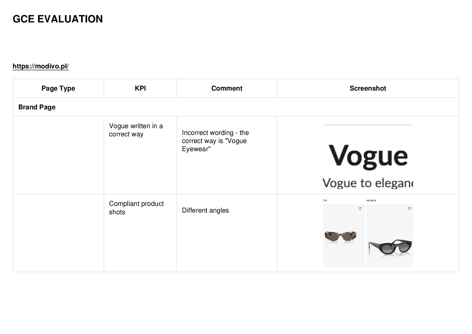Screen dimensions: 472x334
Task: Click the 7 zł price label
Action: pos(325,201)
